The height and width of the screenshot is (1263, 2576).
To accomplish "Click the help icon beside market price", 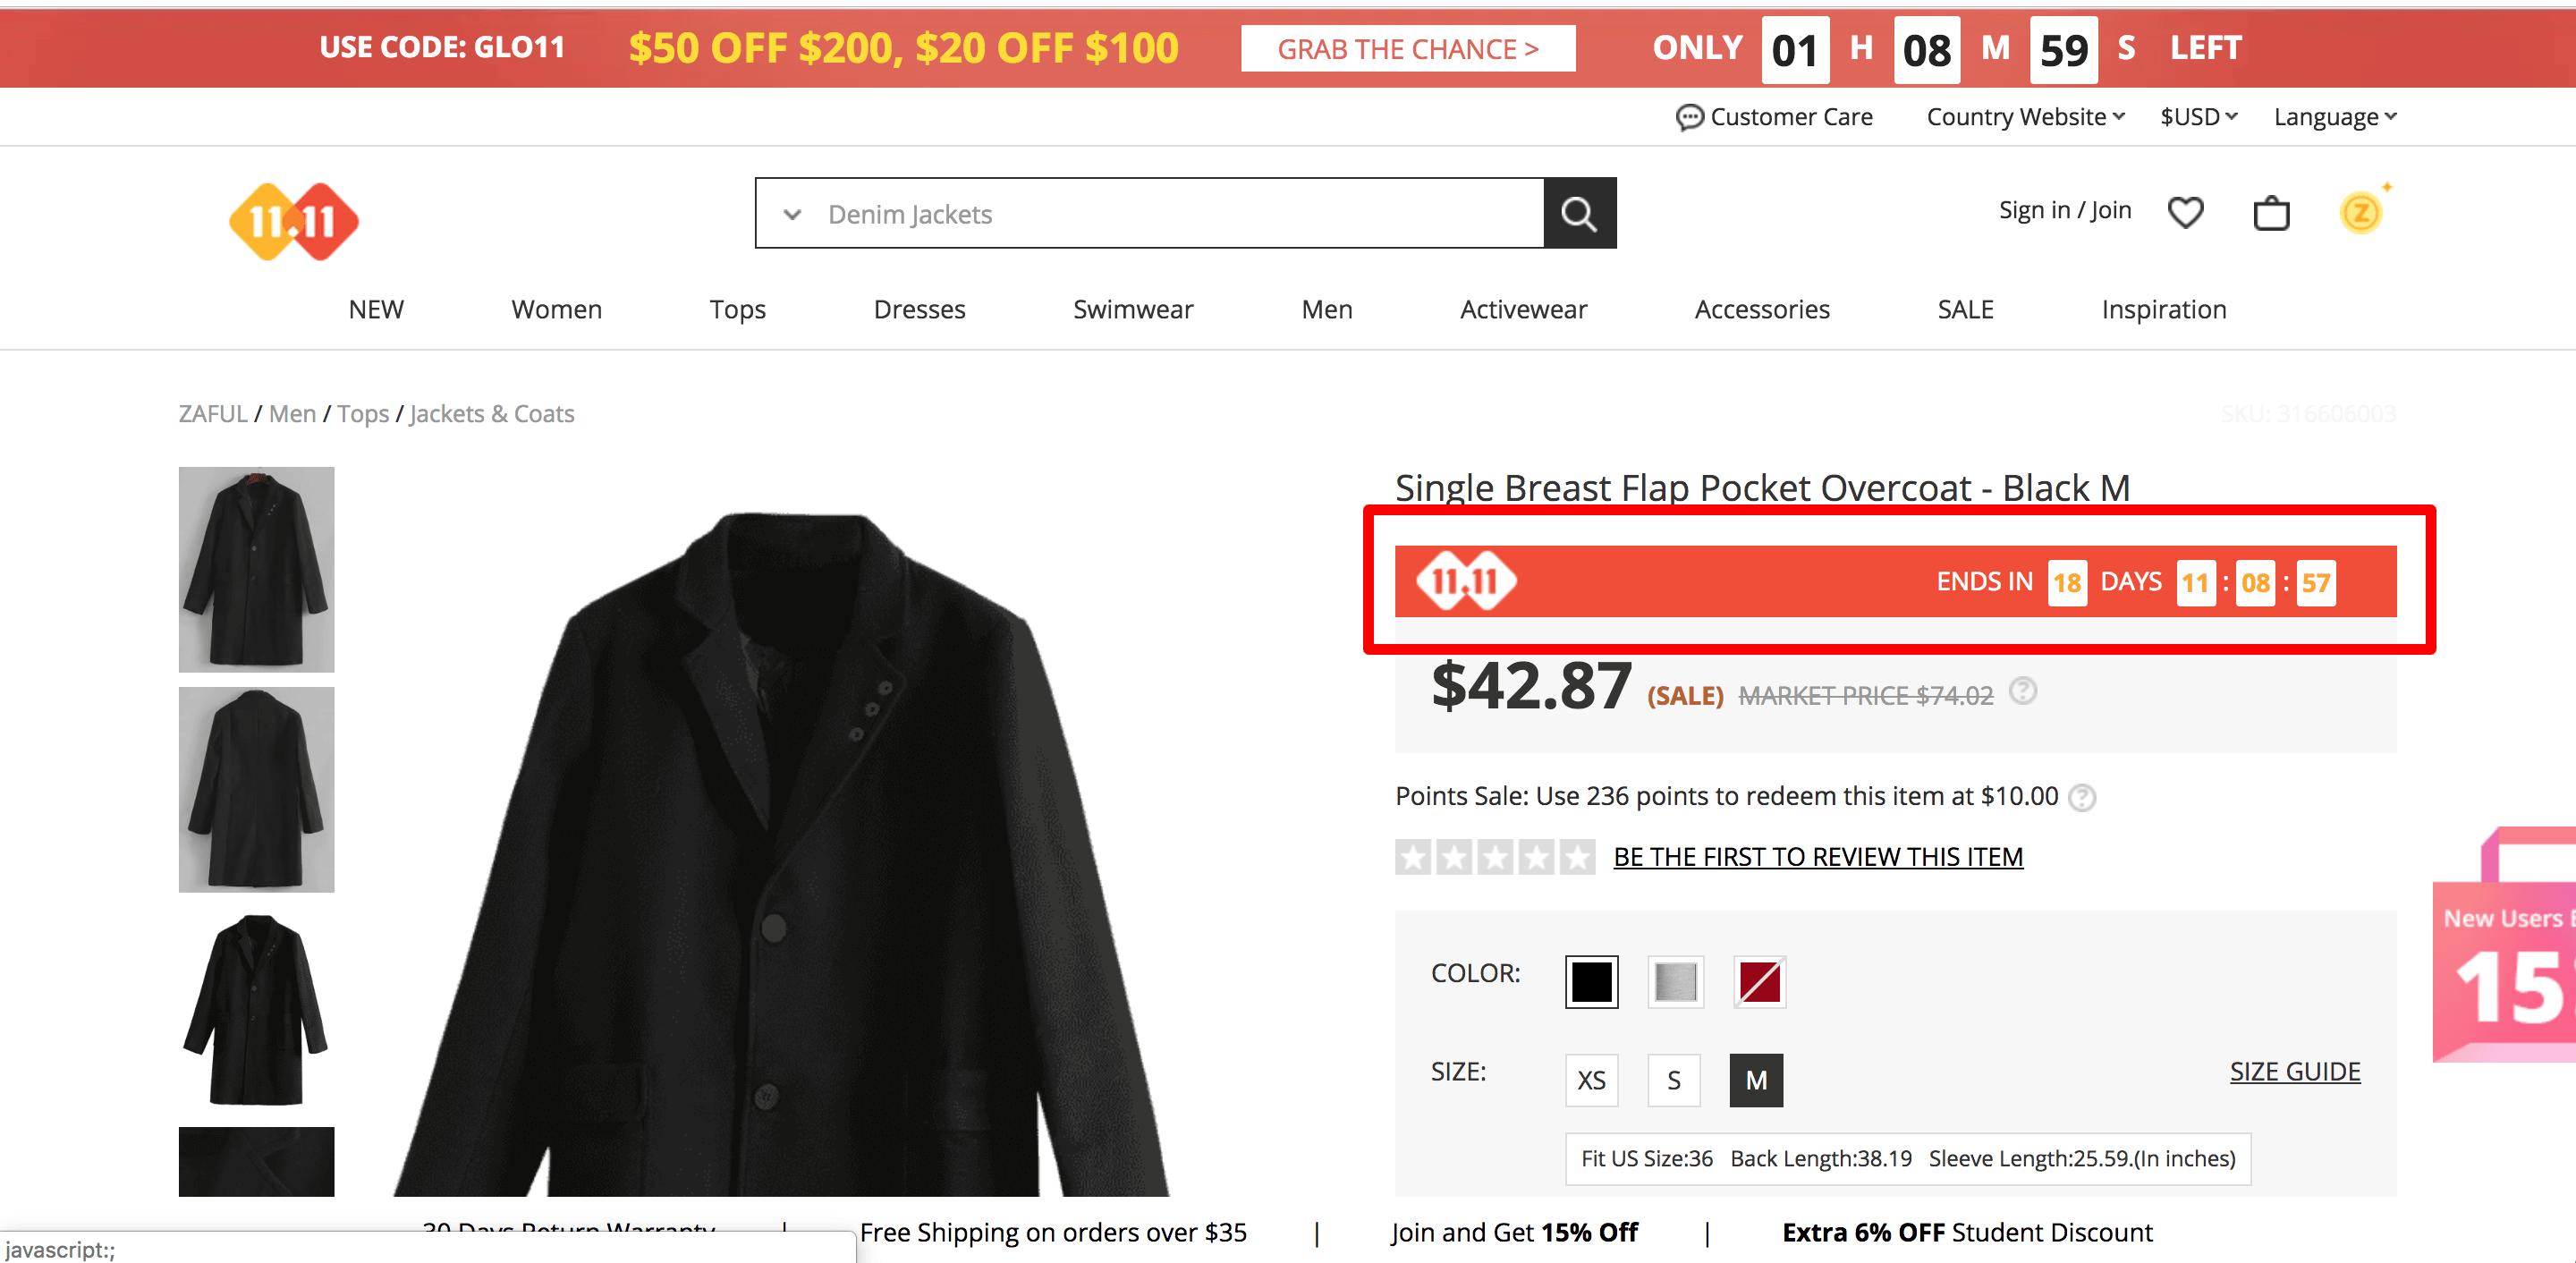I will pyautogui.click(x=2023, y=691).
